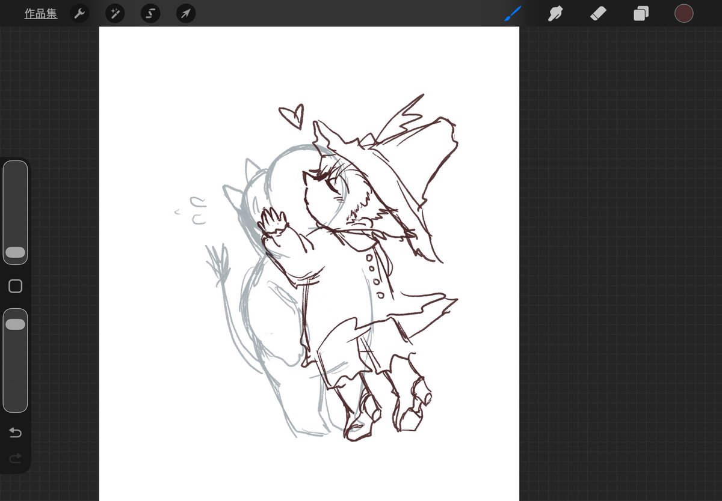Select the Eraser tool

[598, 13]
